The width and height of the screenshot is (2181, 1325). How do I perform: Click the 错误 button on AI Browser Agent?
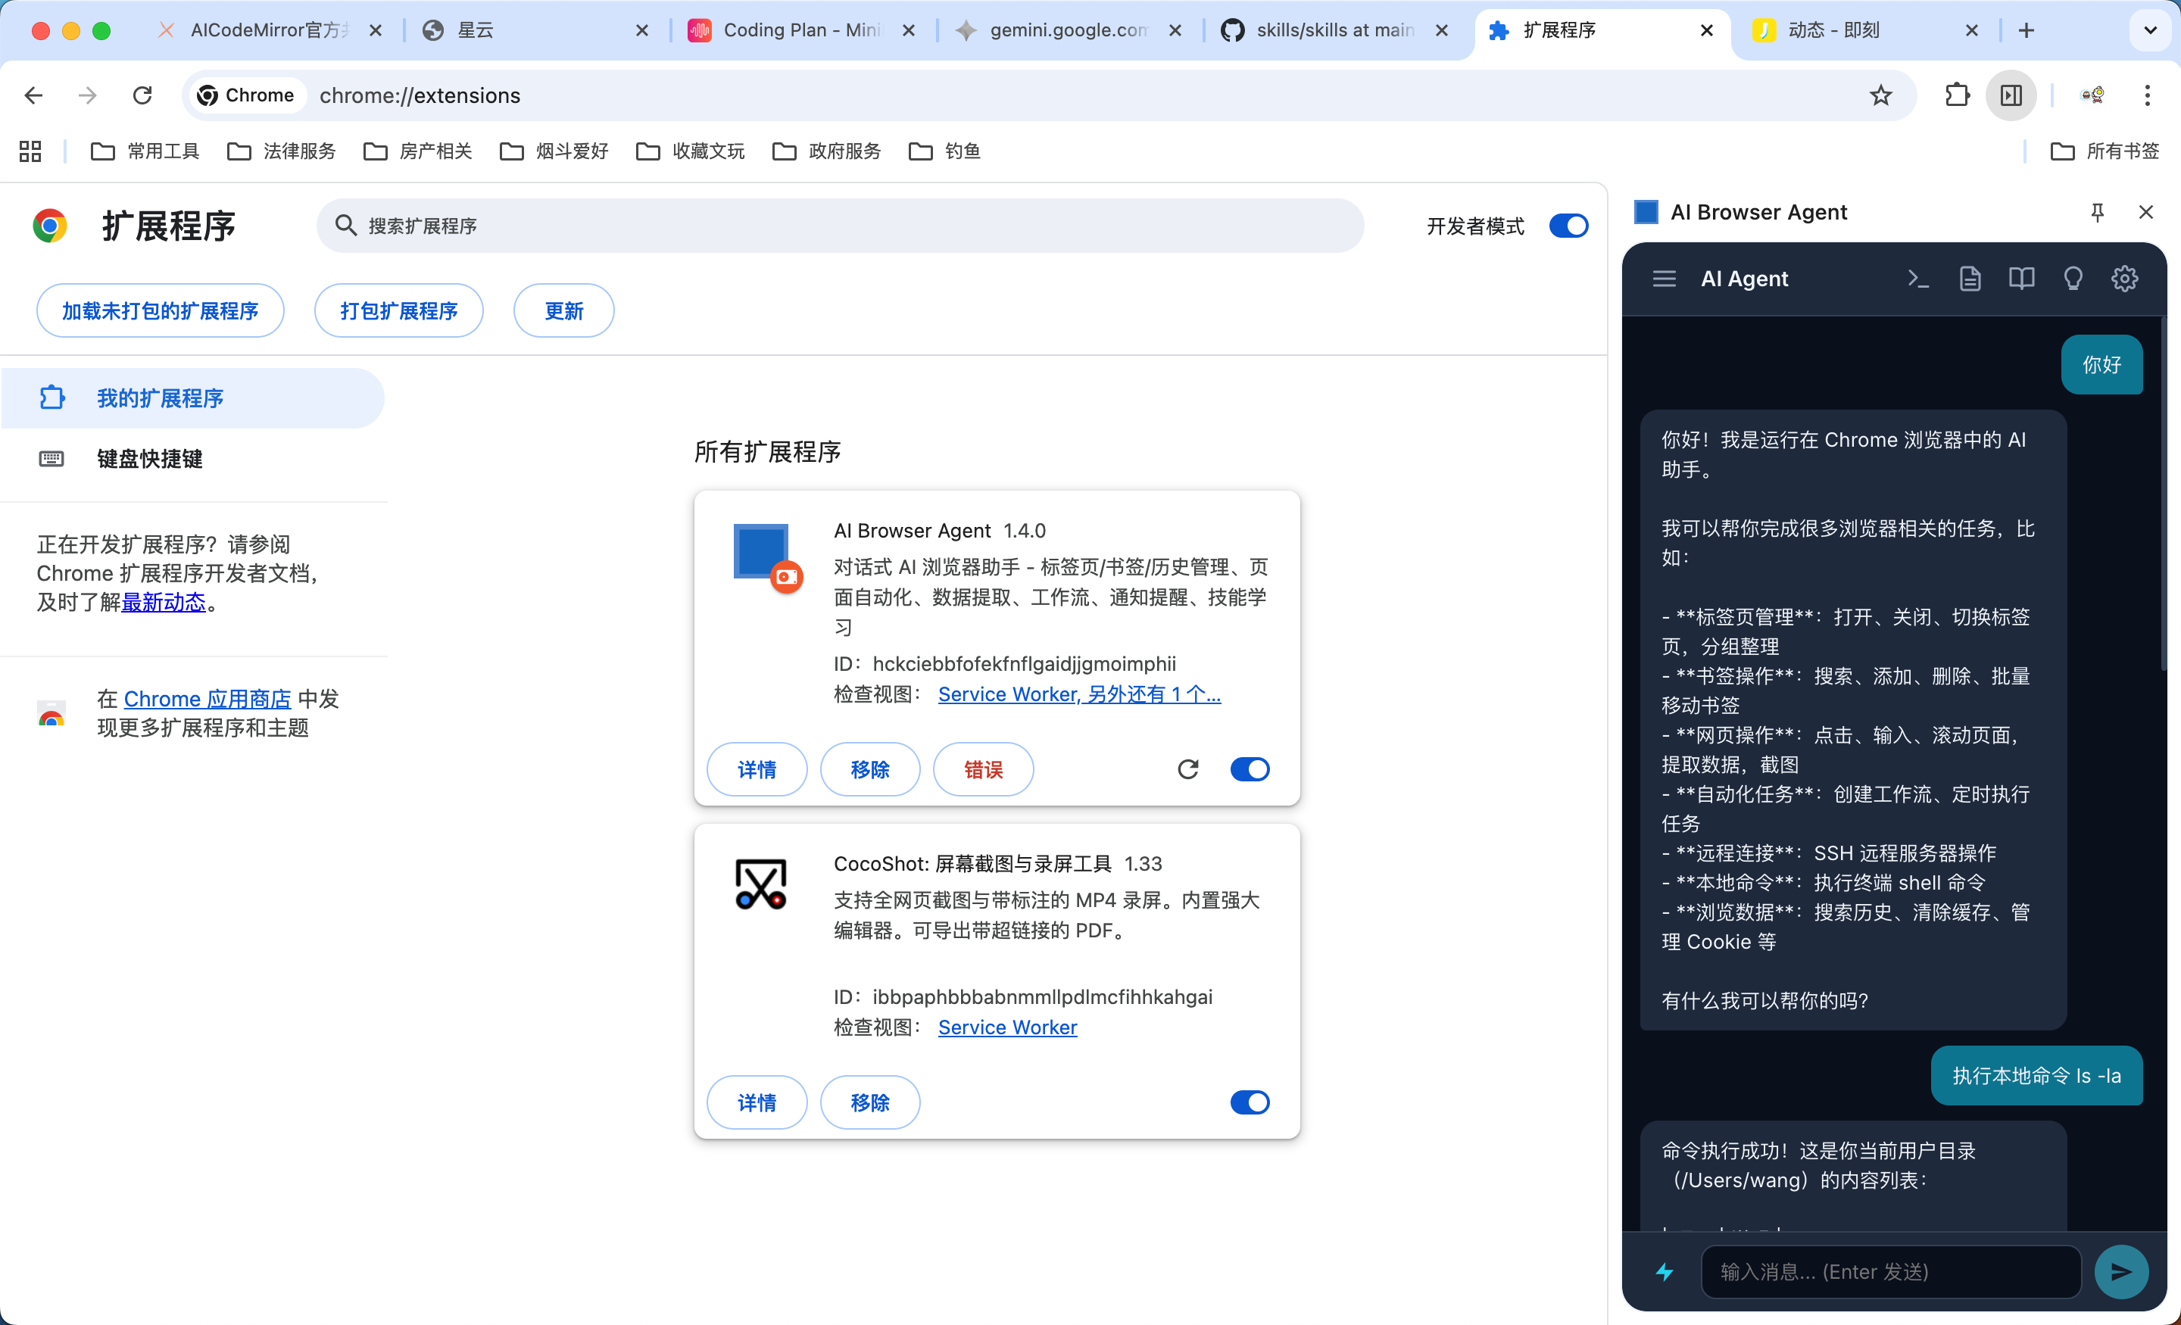pos(982,769)
